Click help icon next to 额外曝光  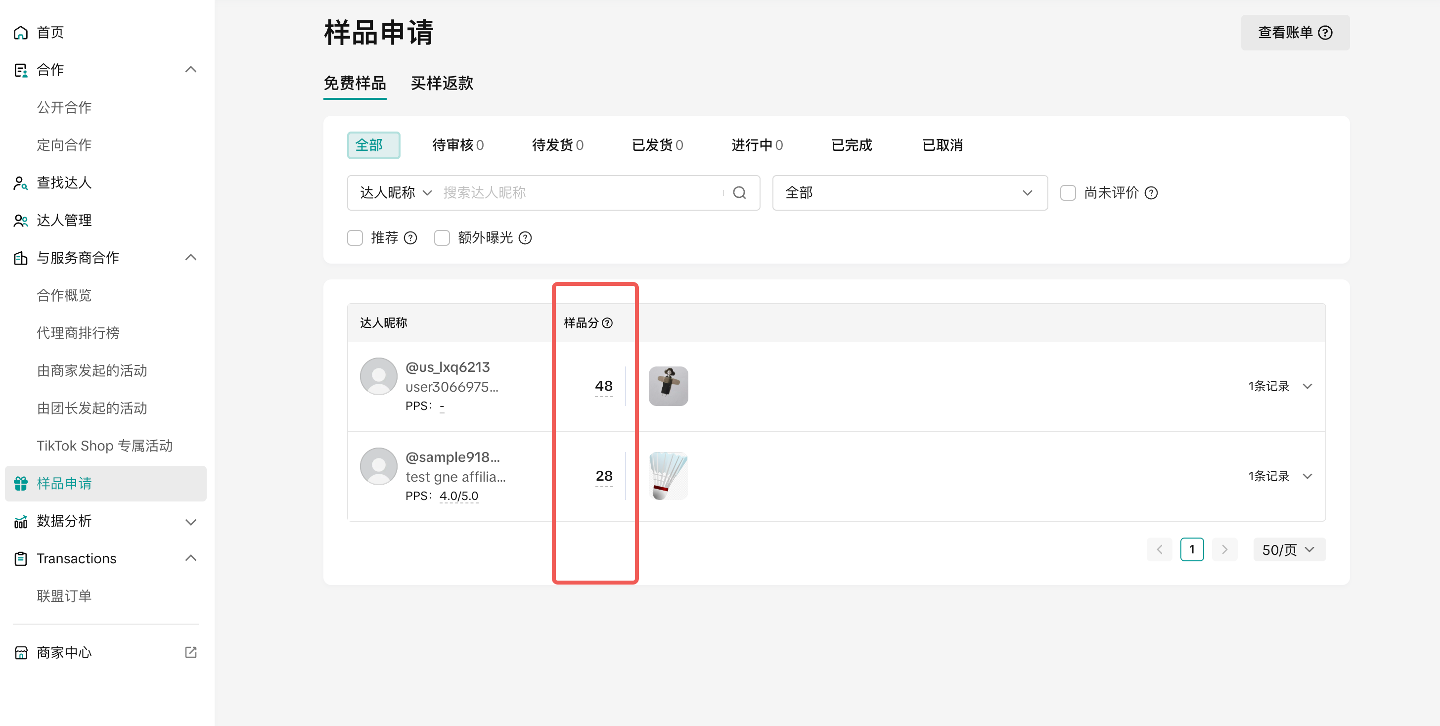click(525, 238)
